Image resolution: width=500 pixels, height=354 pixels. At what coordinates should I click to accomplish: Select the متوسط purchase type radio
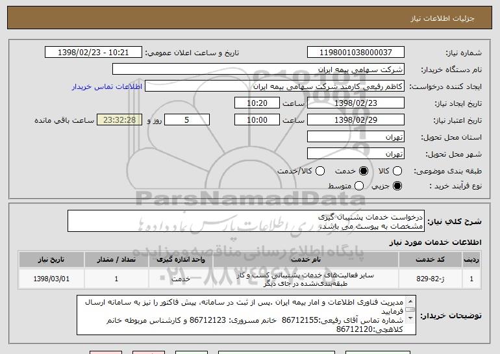click(x=358, y=186)
